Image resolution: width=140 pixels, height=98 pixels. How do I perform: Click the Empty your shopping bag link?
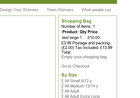tap(84, 57)
